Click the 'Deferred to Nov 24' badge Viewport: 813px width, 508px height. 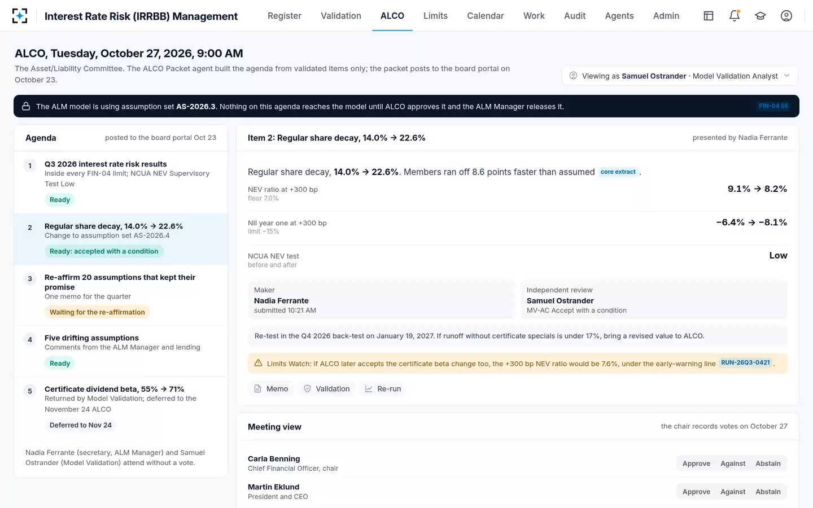pos(81,425)
